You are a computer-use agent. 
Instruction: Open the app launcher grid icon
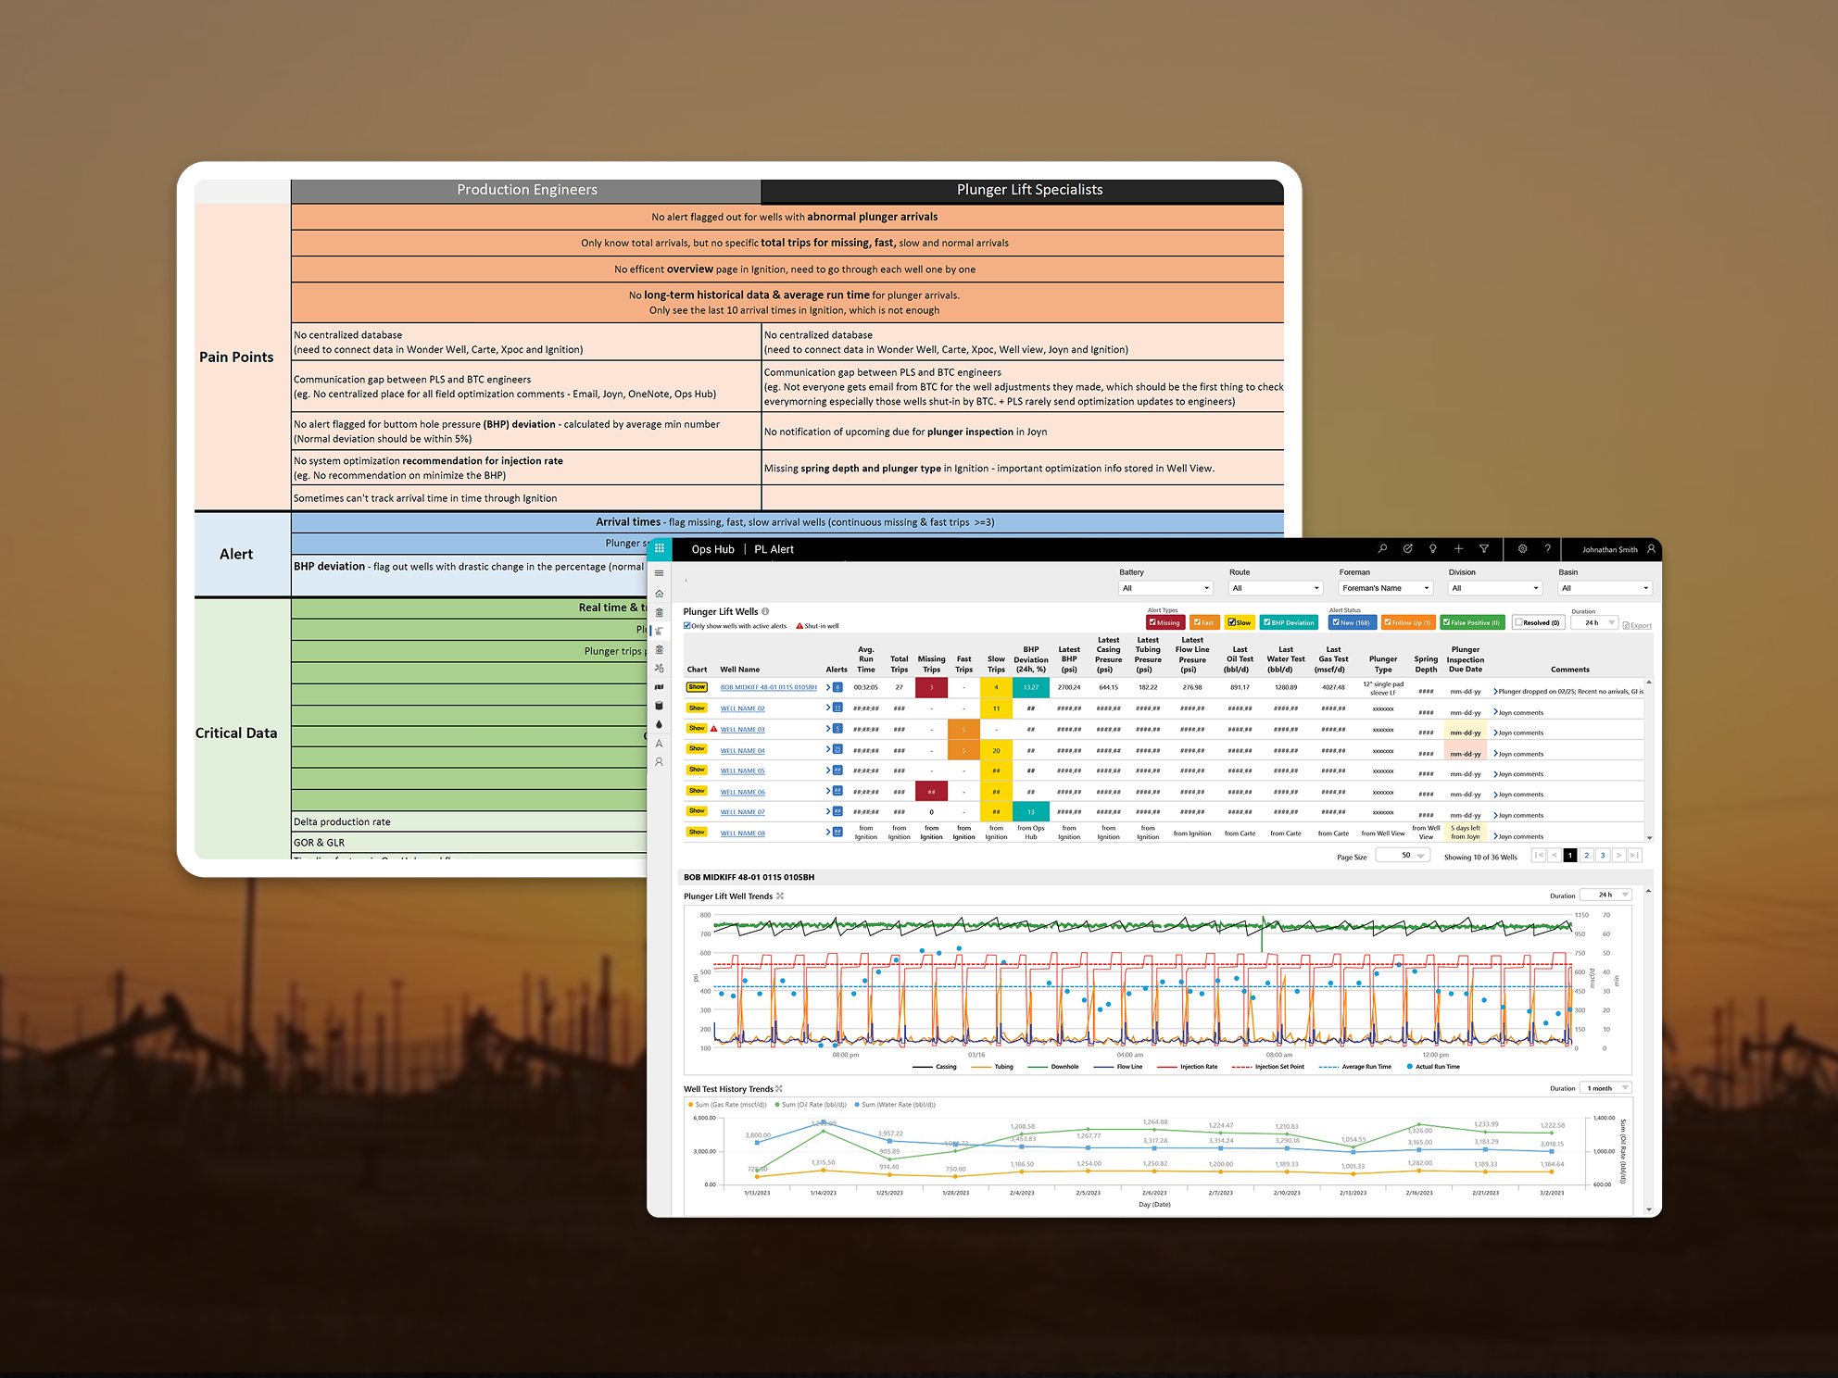point(660,548)
